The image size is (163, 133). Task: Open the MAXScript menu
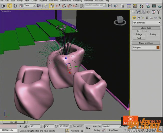pos(99,1)
